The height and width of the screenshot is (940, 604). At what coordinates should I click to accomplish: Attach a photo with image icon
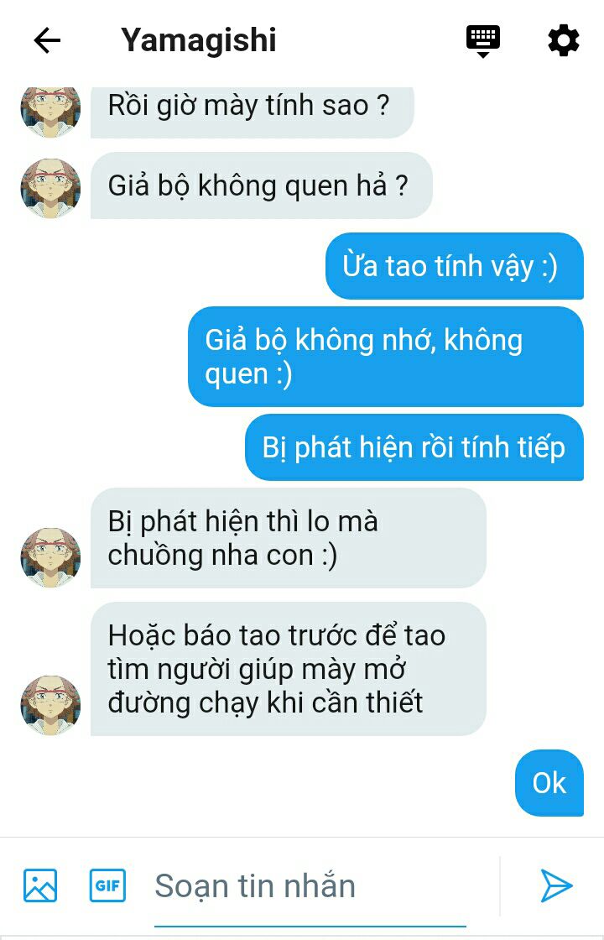(x=40, y=885)
